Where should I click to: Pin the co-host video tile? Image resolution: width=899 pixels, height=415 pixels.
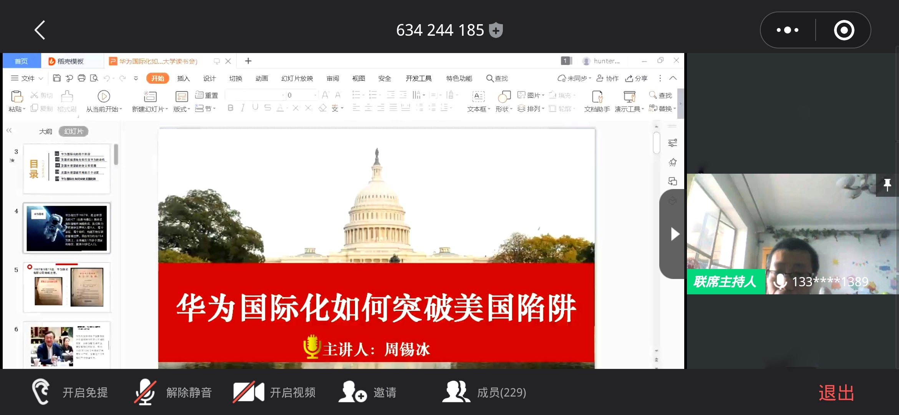[887, 185]
